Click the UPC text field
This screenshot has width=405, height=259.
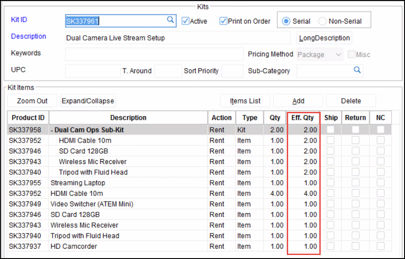(x=92, y=71)
